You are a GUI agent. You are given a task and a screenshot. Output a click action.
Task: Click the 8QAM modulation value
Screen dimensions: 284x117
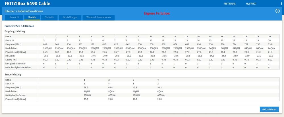pos(111,92)
